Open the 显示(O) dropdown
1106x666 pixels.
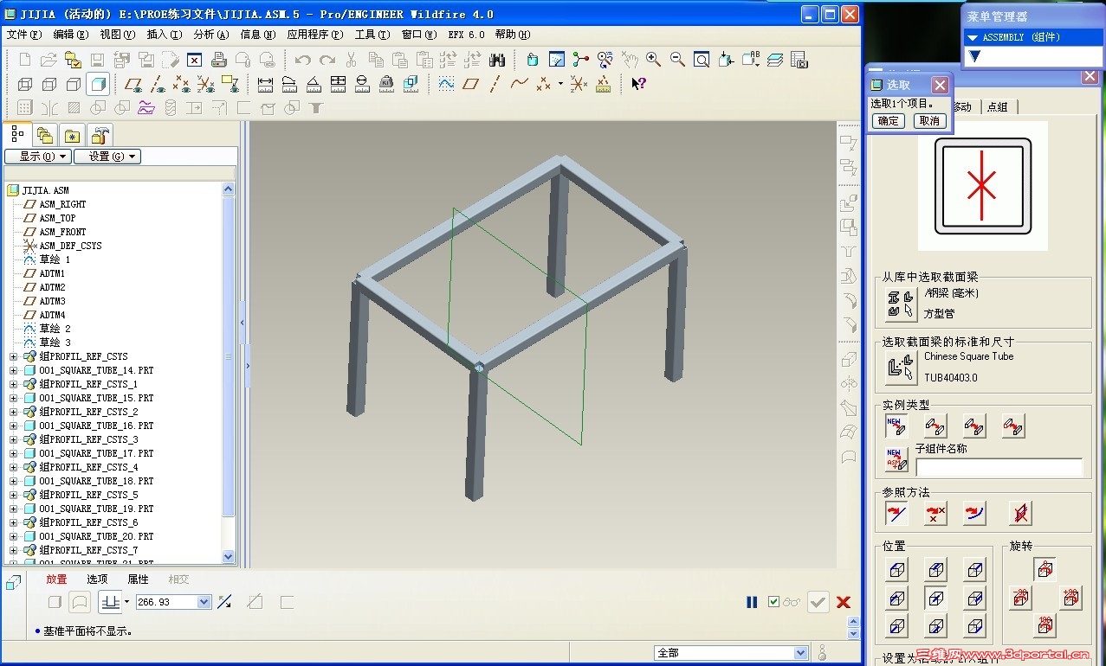[37, 157]
